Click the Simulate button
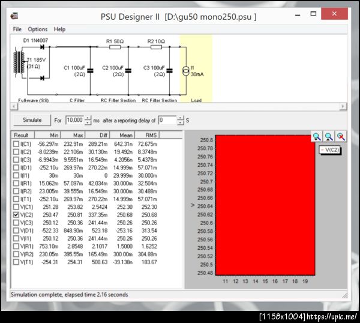This screenshot has width=360, height=323. pos(32,120)
